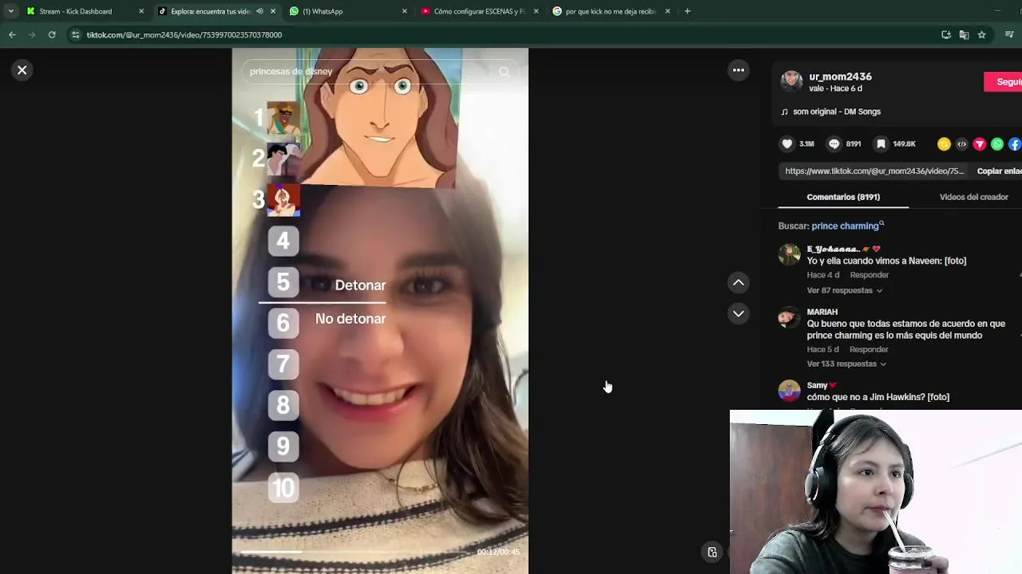Click the address bar URL
Viewport: 1022px width, 574px height.
184,35
